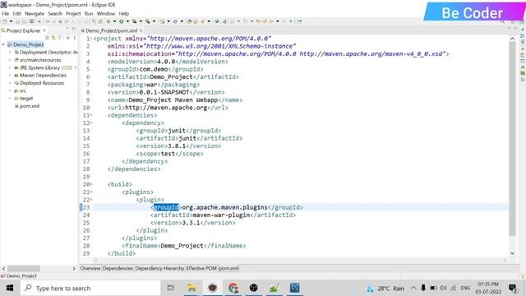Click the green Run button in toolbar
The image size is (526, 296).
(121, 21)
